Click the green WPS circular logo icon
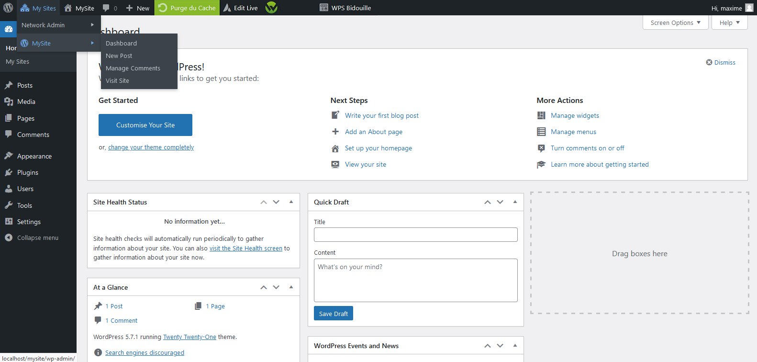The width and height of the screenshot is (757, 362). (x=271, y=8)
